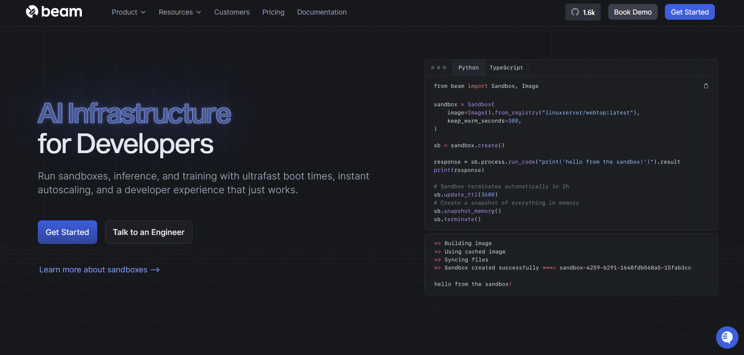Switch to the Python code tab
This screenshot has height=355, width=744.
click(x=468, y=68)
